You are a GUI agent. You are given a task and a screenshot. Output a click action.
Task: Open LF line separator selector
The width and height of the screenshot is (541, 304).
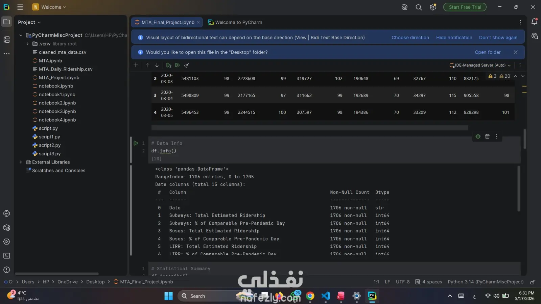[x=387, y=282]
